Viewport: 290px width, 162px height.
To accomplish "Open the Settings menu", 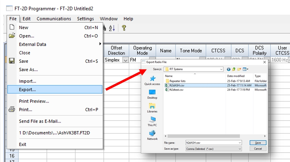I will coord(85,19).
